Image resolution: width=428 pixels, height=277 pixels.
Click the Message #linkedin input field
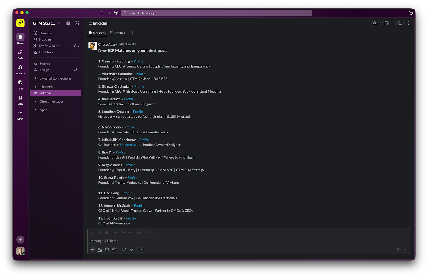tap(248, 241)
